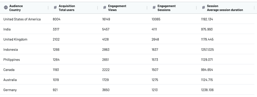This screenshot has width=257, height=97.
Task: Click session duration 1192.134
Action: (x=207, y=19)
